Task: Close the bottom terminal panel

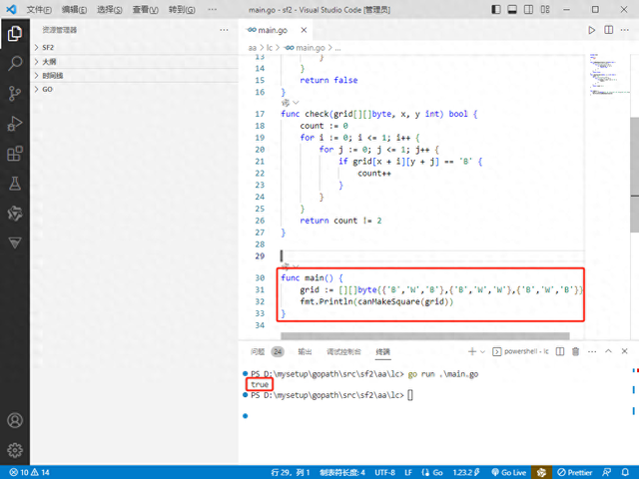Action: click(x=624, y=351)
